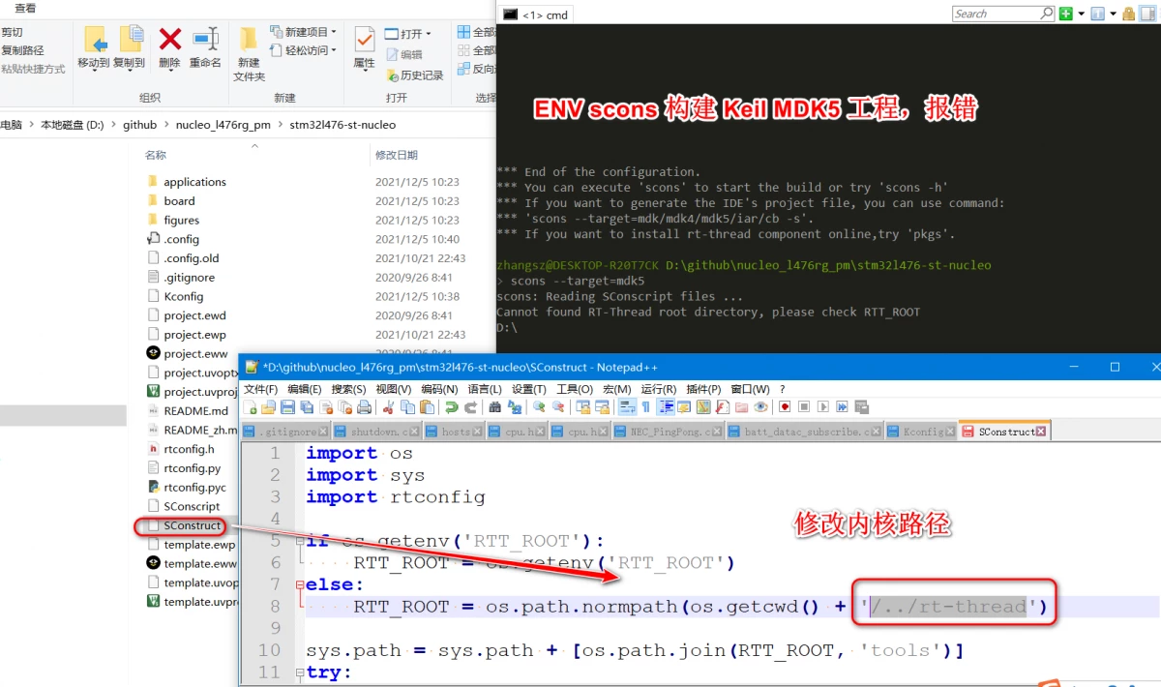Click the Save Recorded Macro icon
The width and height of the screenshot is (1161, 687).
point(861,407)
